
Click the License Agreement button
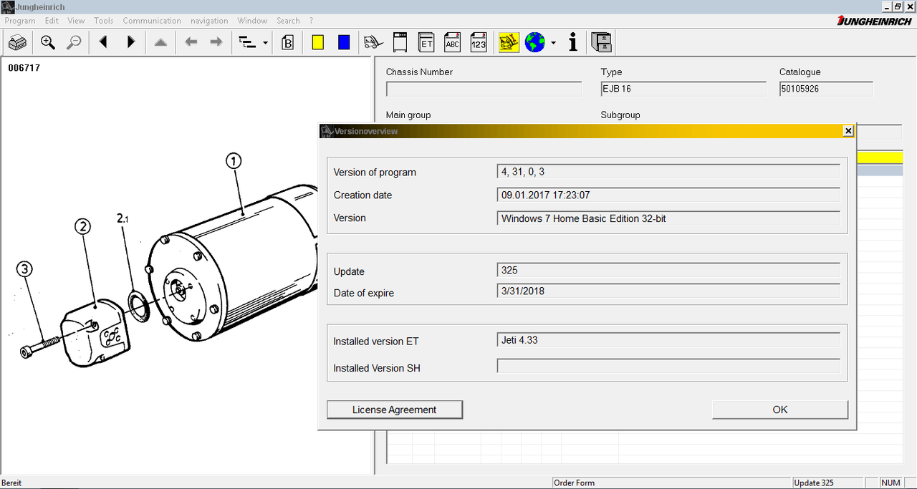pyautogui.click(x=395, y=410)
